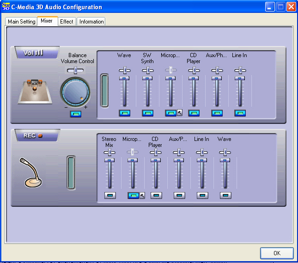Click the SW Synth volume fader
Screen dimensions: 298x263
click(x=148, y=91)
